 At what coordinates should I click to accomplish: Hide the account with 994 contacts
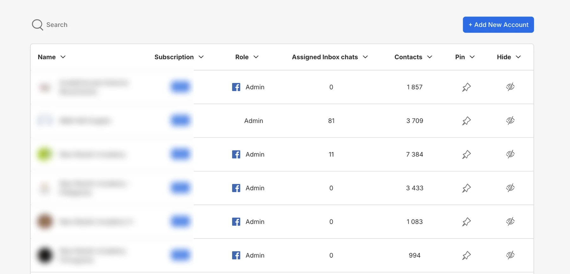pos(510,255)
